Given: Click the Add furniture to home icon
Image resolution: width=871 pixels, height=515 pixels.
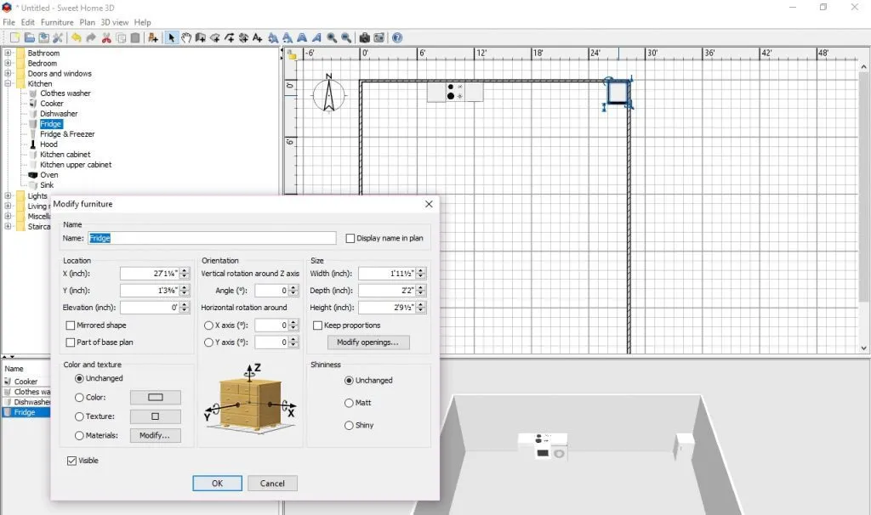Looking at the screenshot, I should point(152,37).
